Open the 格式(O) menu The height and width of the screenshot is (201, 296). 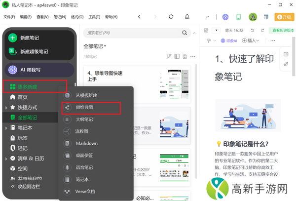(77, 17)
